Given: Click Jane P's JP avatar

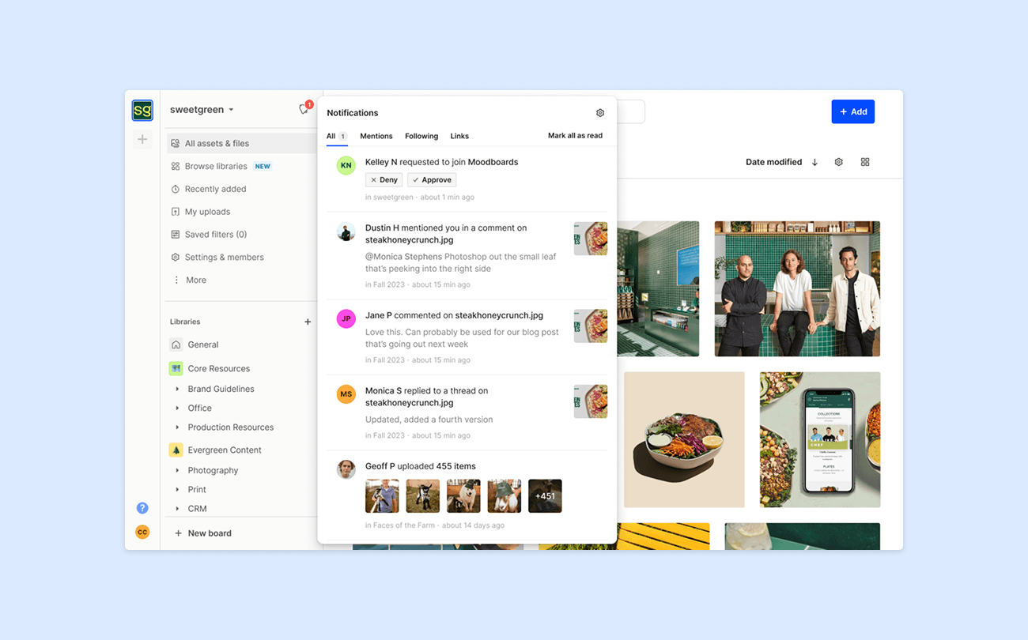Looking at the screenshot, I should tap(346, 318).
